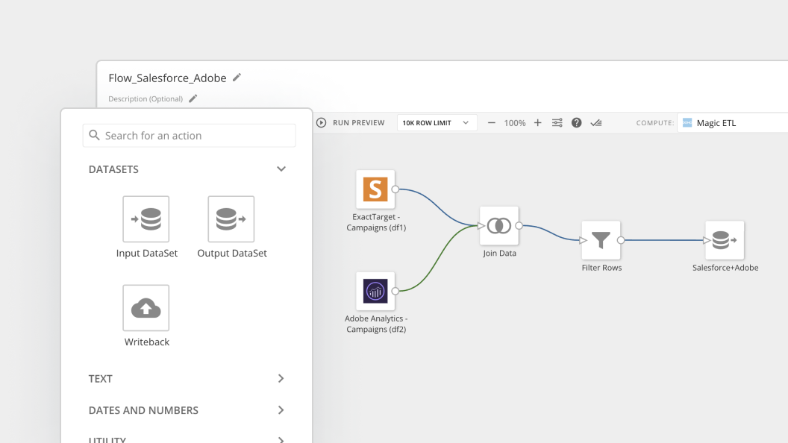Click the Flow_Salesforce_Adobe title text

tap(167, 78)
